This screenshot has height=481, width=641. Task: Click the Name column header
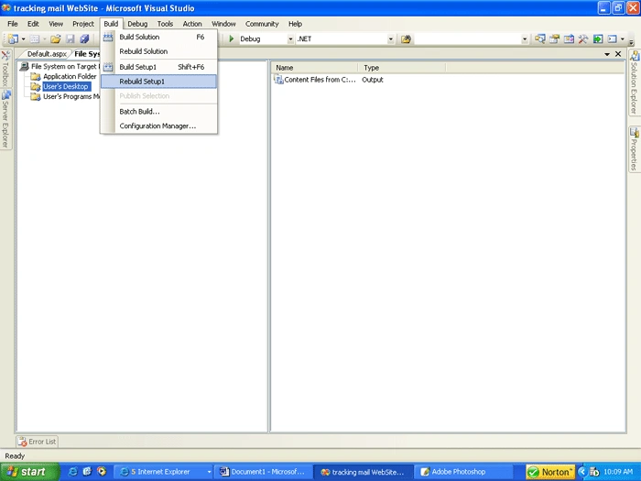pyautogui.click(x=315, y=68)
